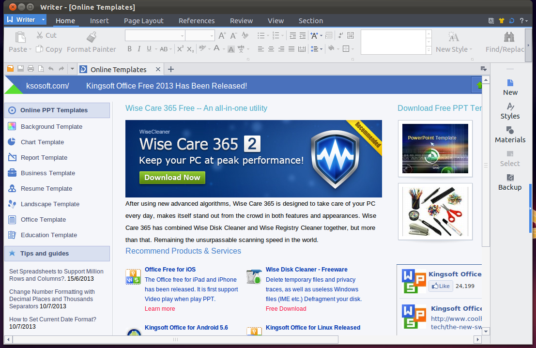The height and width of the screenshot is (348, 536).
Task: Clear formatting with the eraser icon
Action: pos(245,35)
